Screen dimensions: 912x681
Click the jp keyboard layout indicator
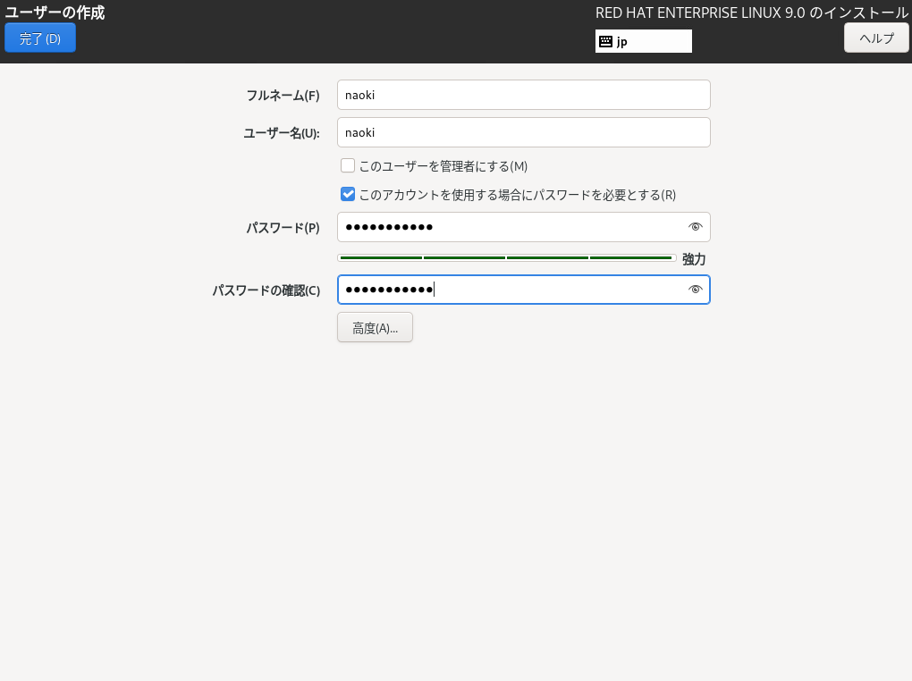[643, 41]
